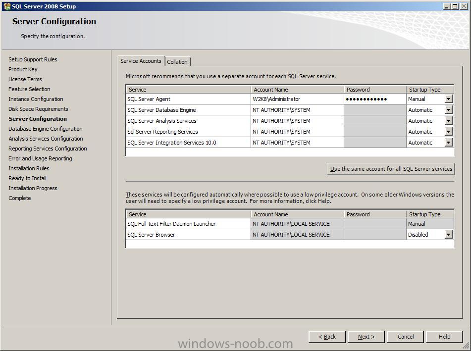
Task: Click the Account Name header in the lower table
Action: [x=297, y=214]
